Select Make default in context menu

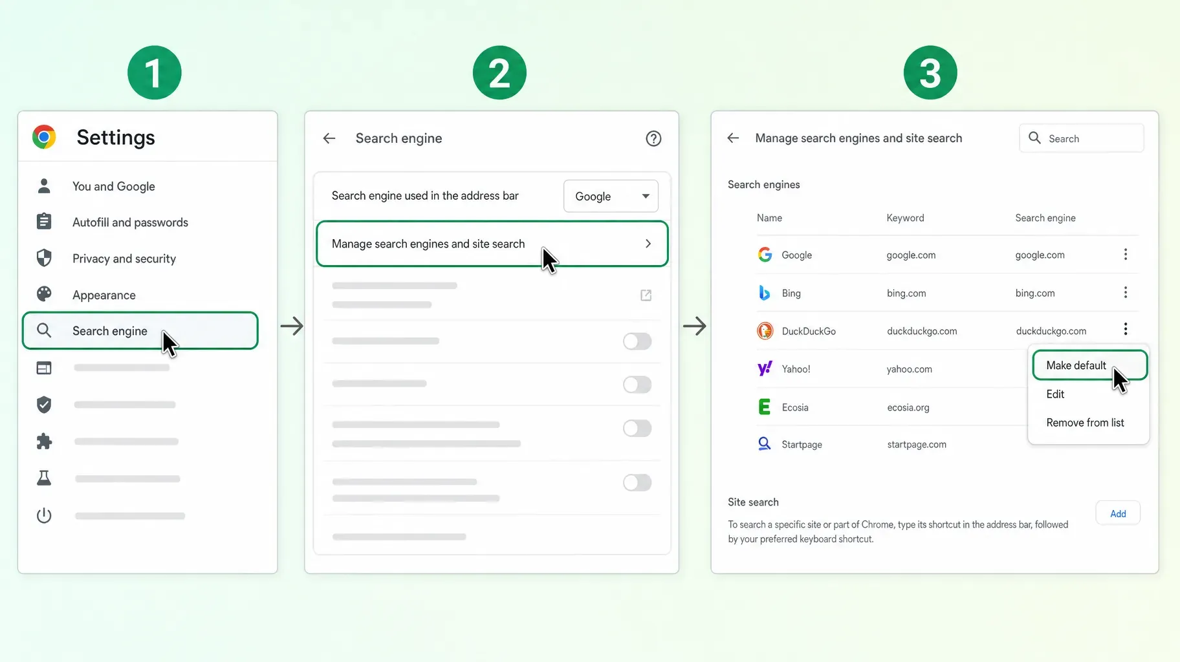1089,365
